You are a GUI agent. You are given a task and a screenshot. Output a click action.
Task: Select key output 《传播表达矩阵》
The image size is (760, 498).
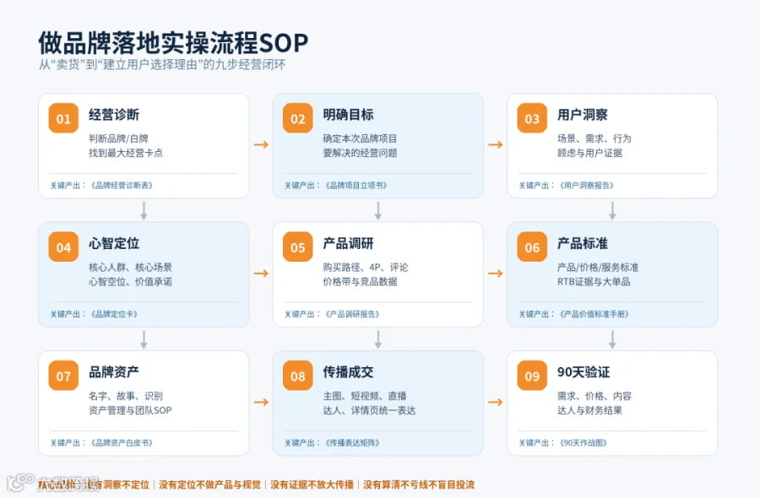[x=352, y=443]
